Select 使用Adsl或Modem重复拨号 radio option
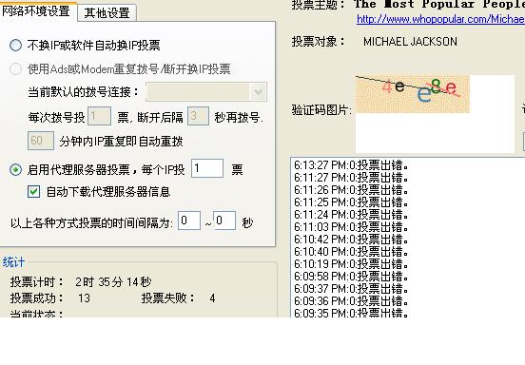The height and width of the screenshot is (365, 525). (16, 69)
